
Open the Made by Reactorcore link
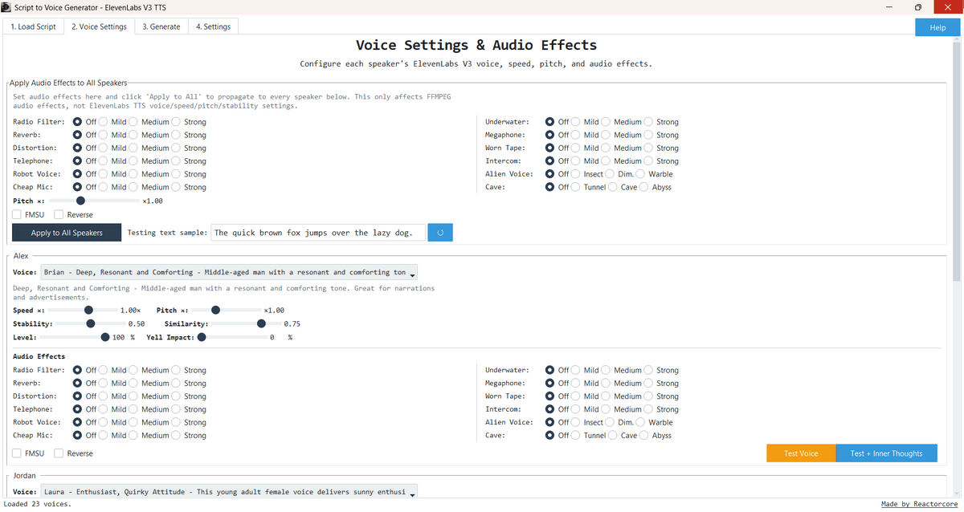click(x=920, y=504)
